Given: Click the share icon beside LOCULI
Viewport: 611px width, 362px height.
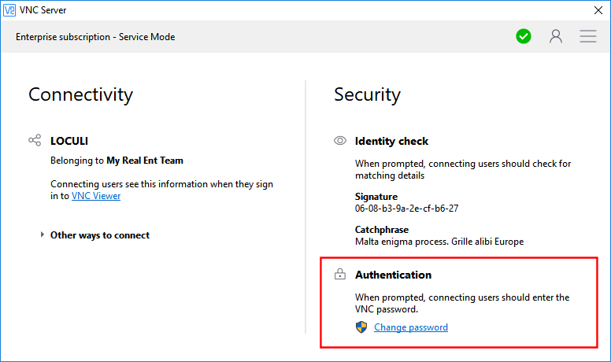Looking at the screenshot, I should coord(35,140).
